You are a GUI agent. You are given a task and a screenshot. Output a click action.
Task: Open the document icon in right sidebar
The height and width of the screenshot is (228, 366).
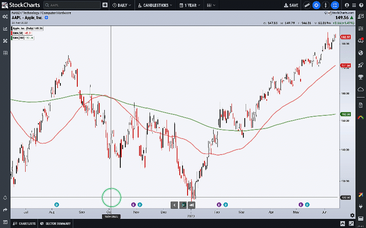pos(361,105)
